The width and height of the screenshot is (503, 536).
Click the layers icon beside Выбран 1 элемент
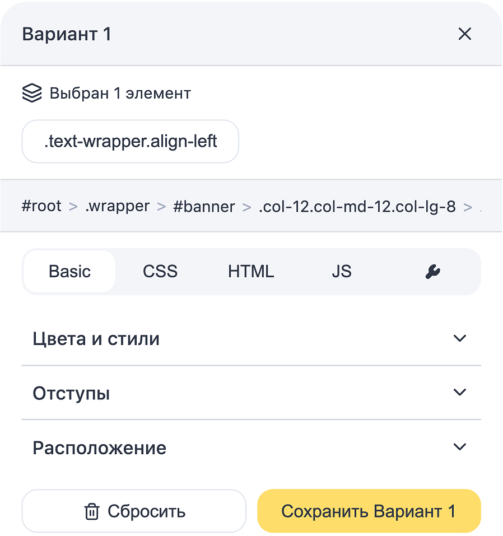tap(32, 93)
